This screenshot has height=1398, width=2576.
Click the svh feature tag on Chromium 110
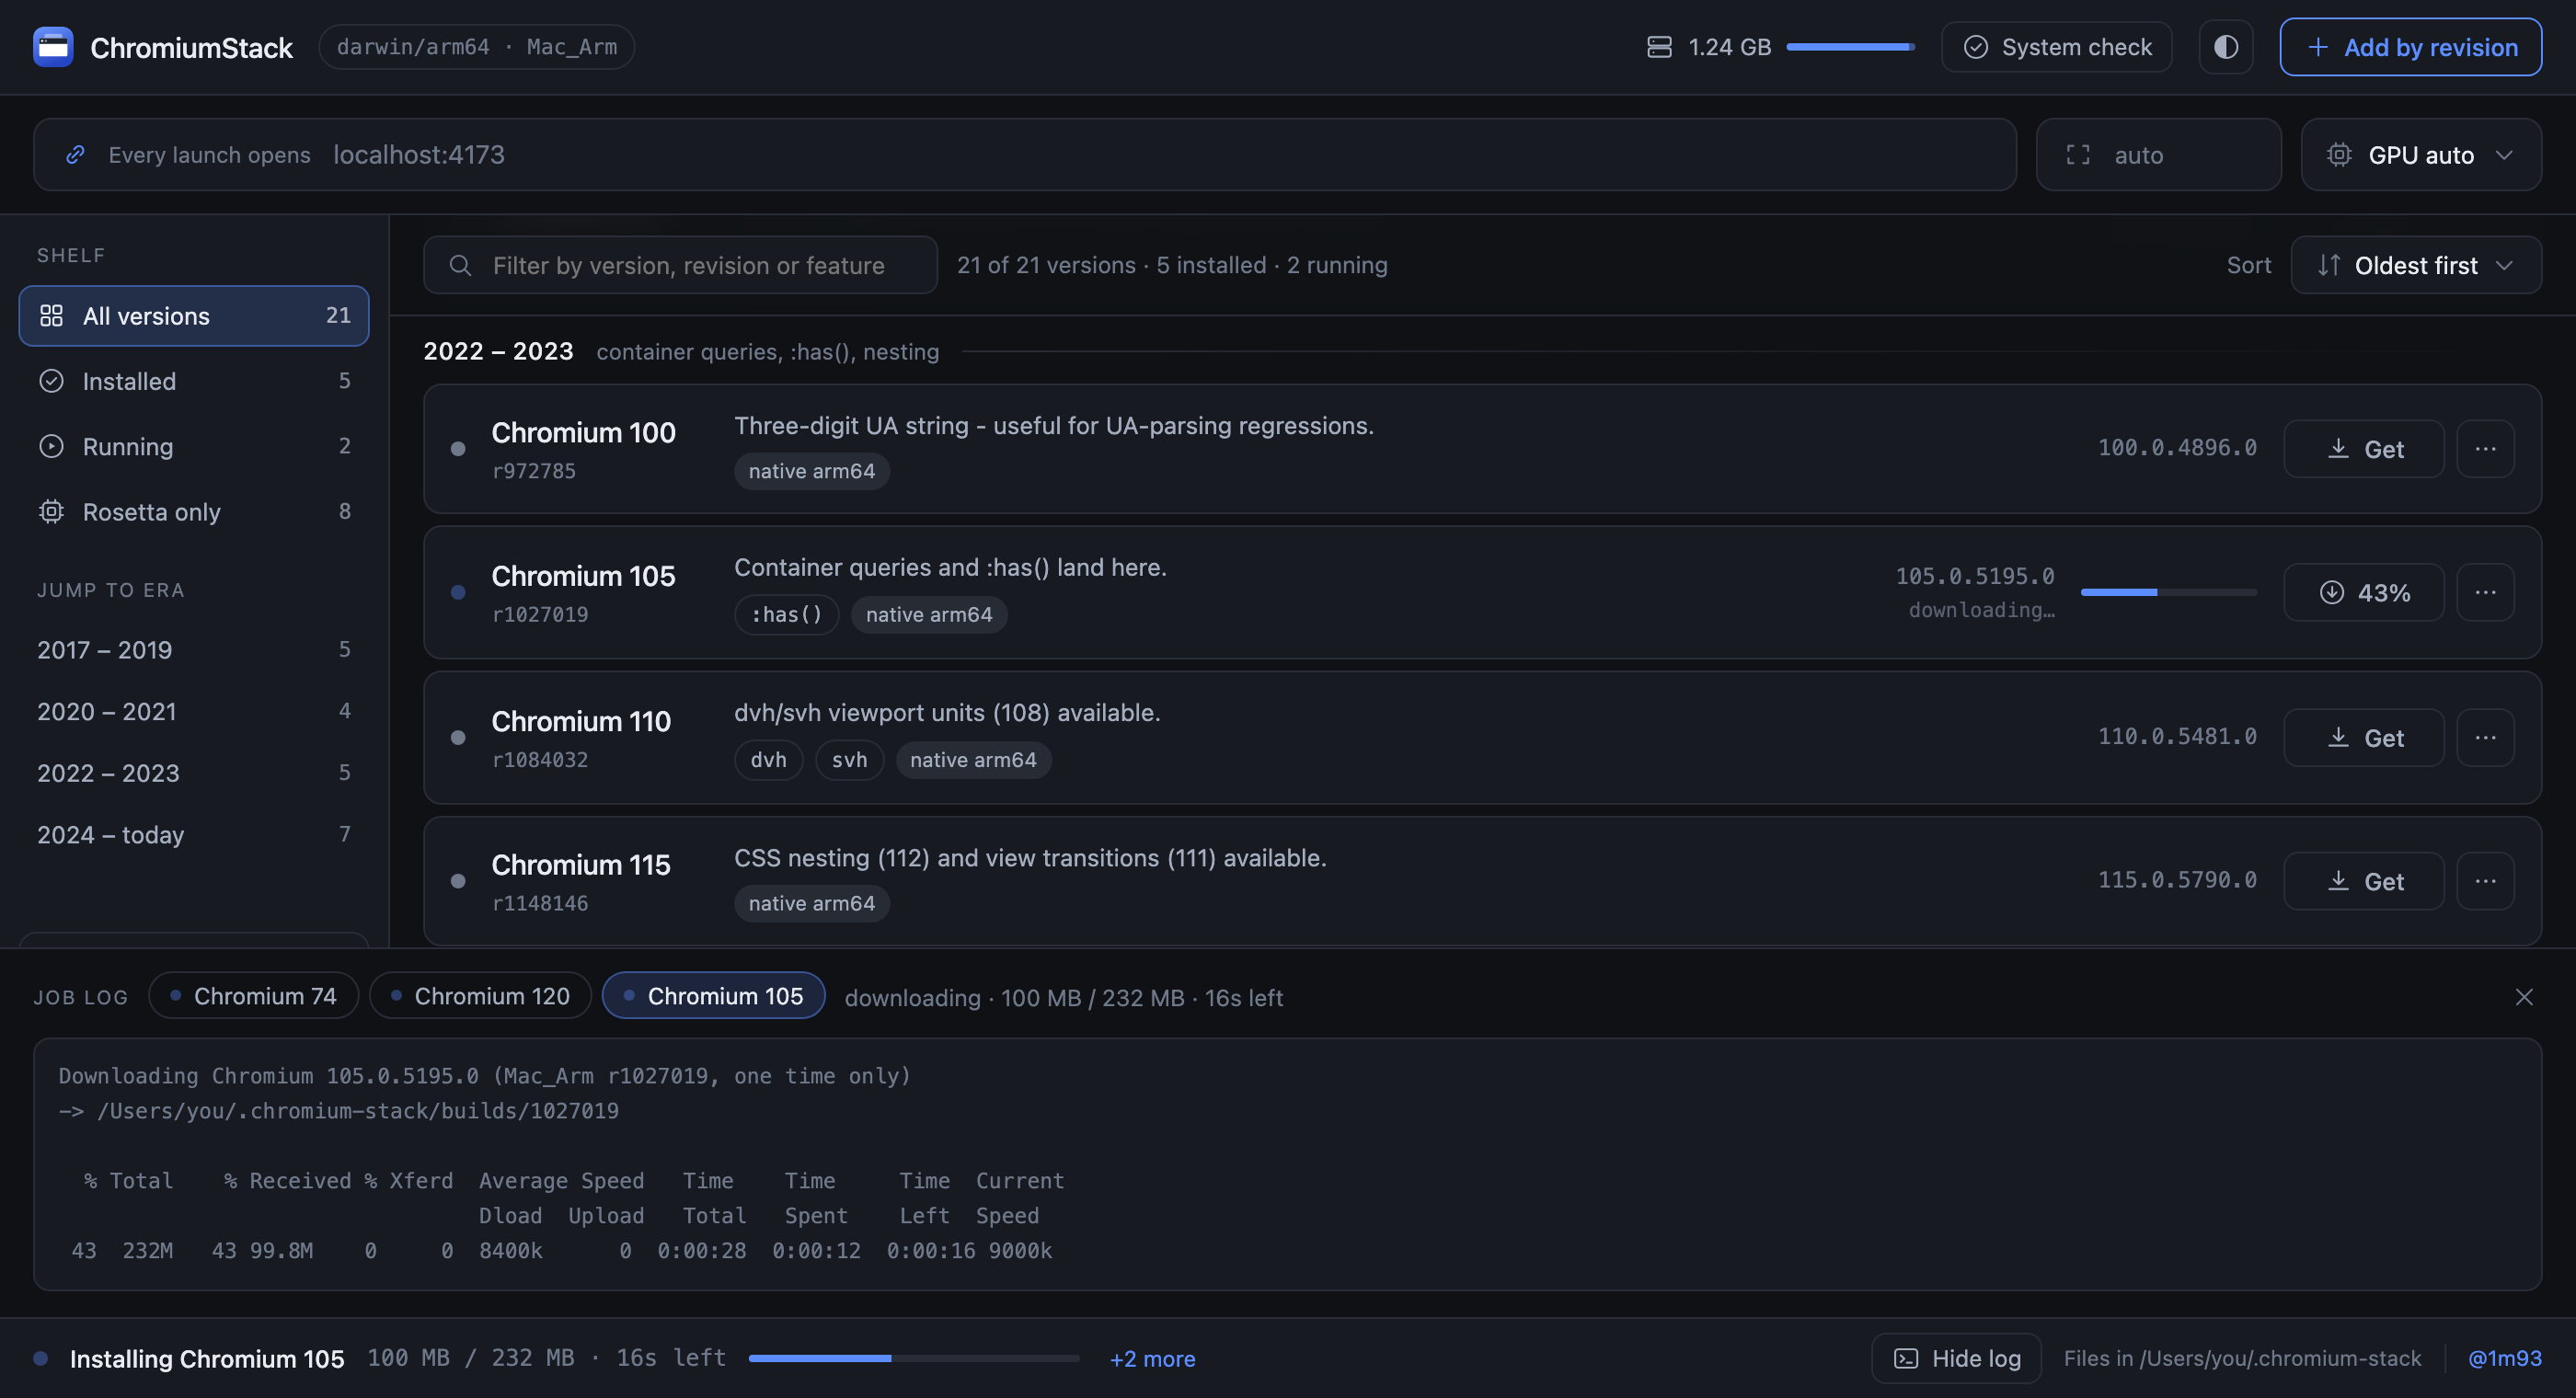coord(849,760)
